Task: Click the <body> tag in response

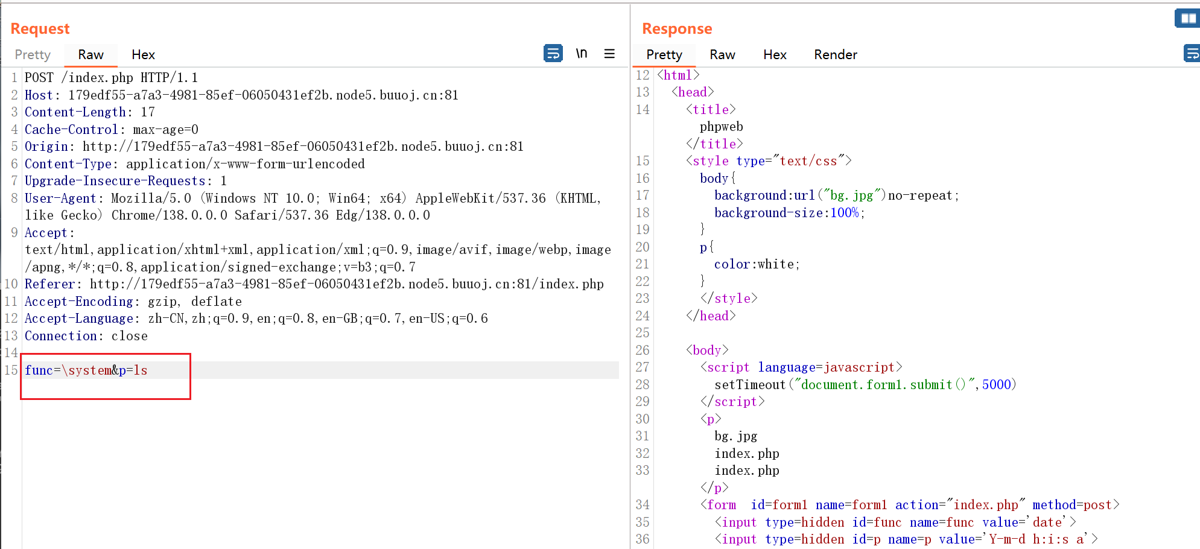Action: click(x=707, y=351)
